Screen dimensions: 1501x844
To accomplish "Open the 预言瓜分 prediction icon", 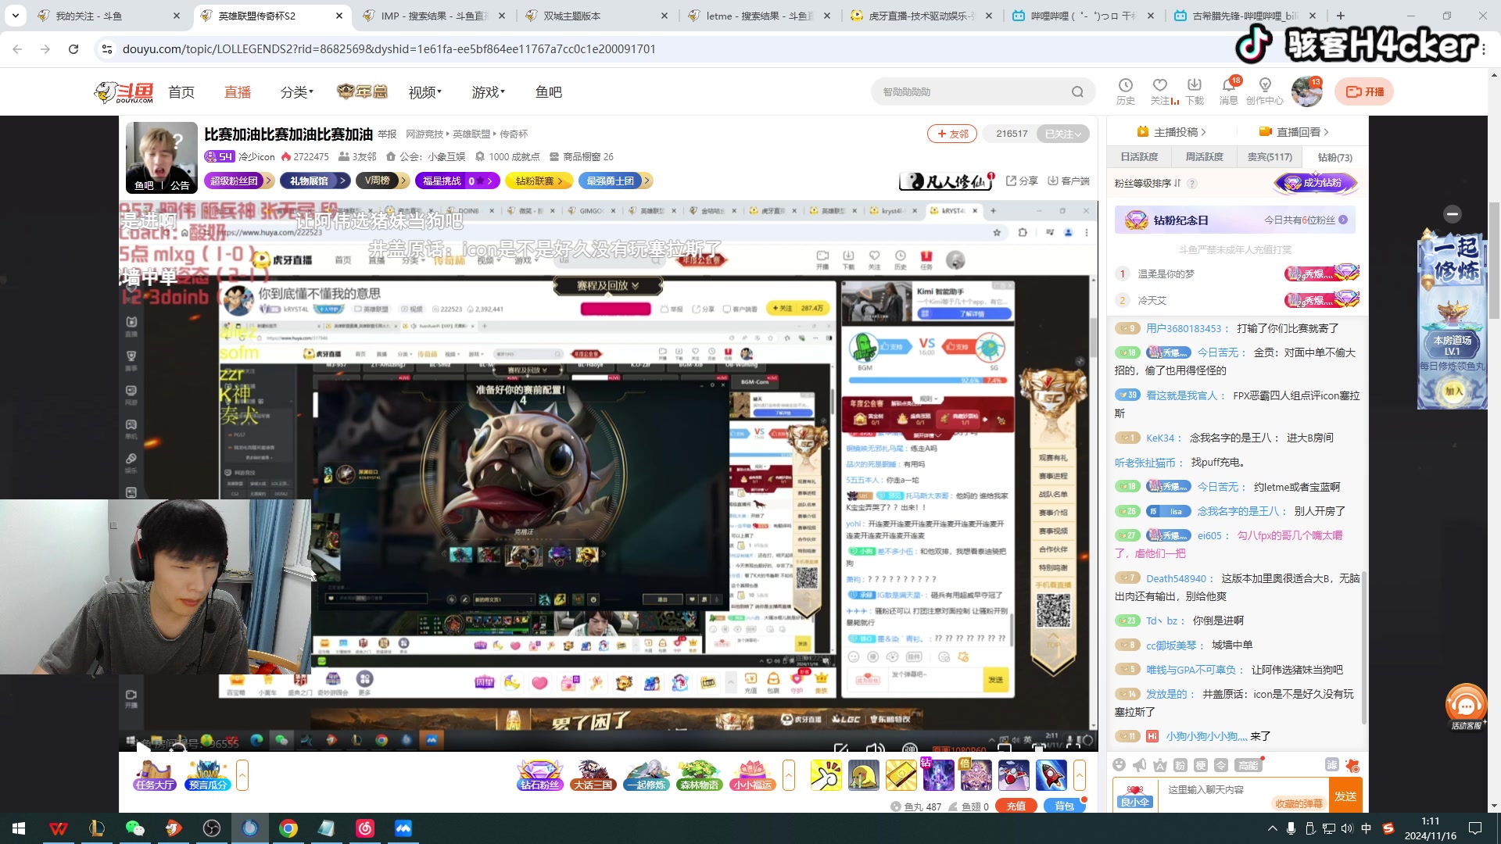I will point(207,775).
